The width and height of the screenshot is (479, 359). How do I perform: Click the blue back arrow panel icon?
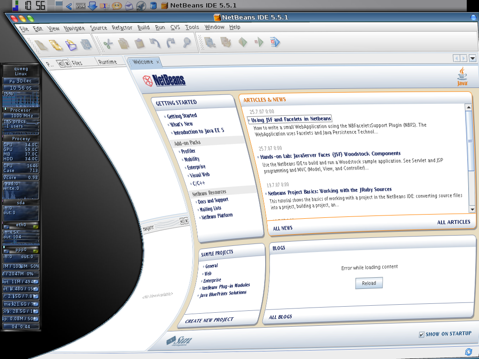69,6
